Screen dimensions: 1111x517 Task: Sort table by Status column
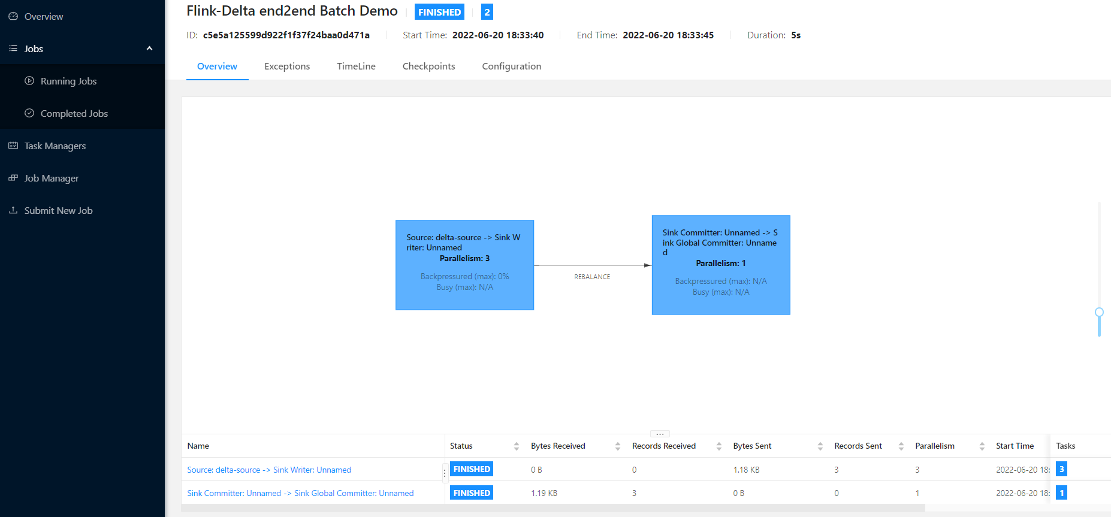tap(517, 446)
